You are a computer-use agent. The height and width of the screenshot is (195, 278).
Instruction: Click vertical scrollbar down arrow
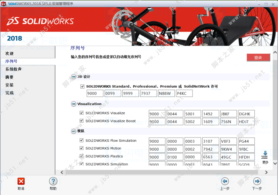[275, 163]
